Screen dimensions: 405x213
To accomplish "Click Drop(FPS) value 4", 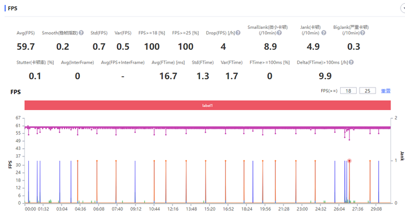I will click(223, 46).
